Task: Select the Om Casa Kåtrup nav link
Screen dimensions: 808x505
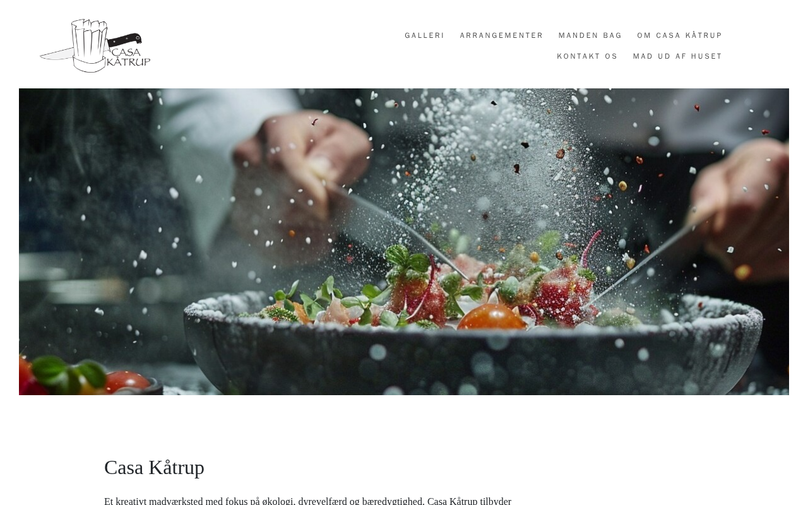Action: pos(680,35)
